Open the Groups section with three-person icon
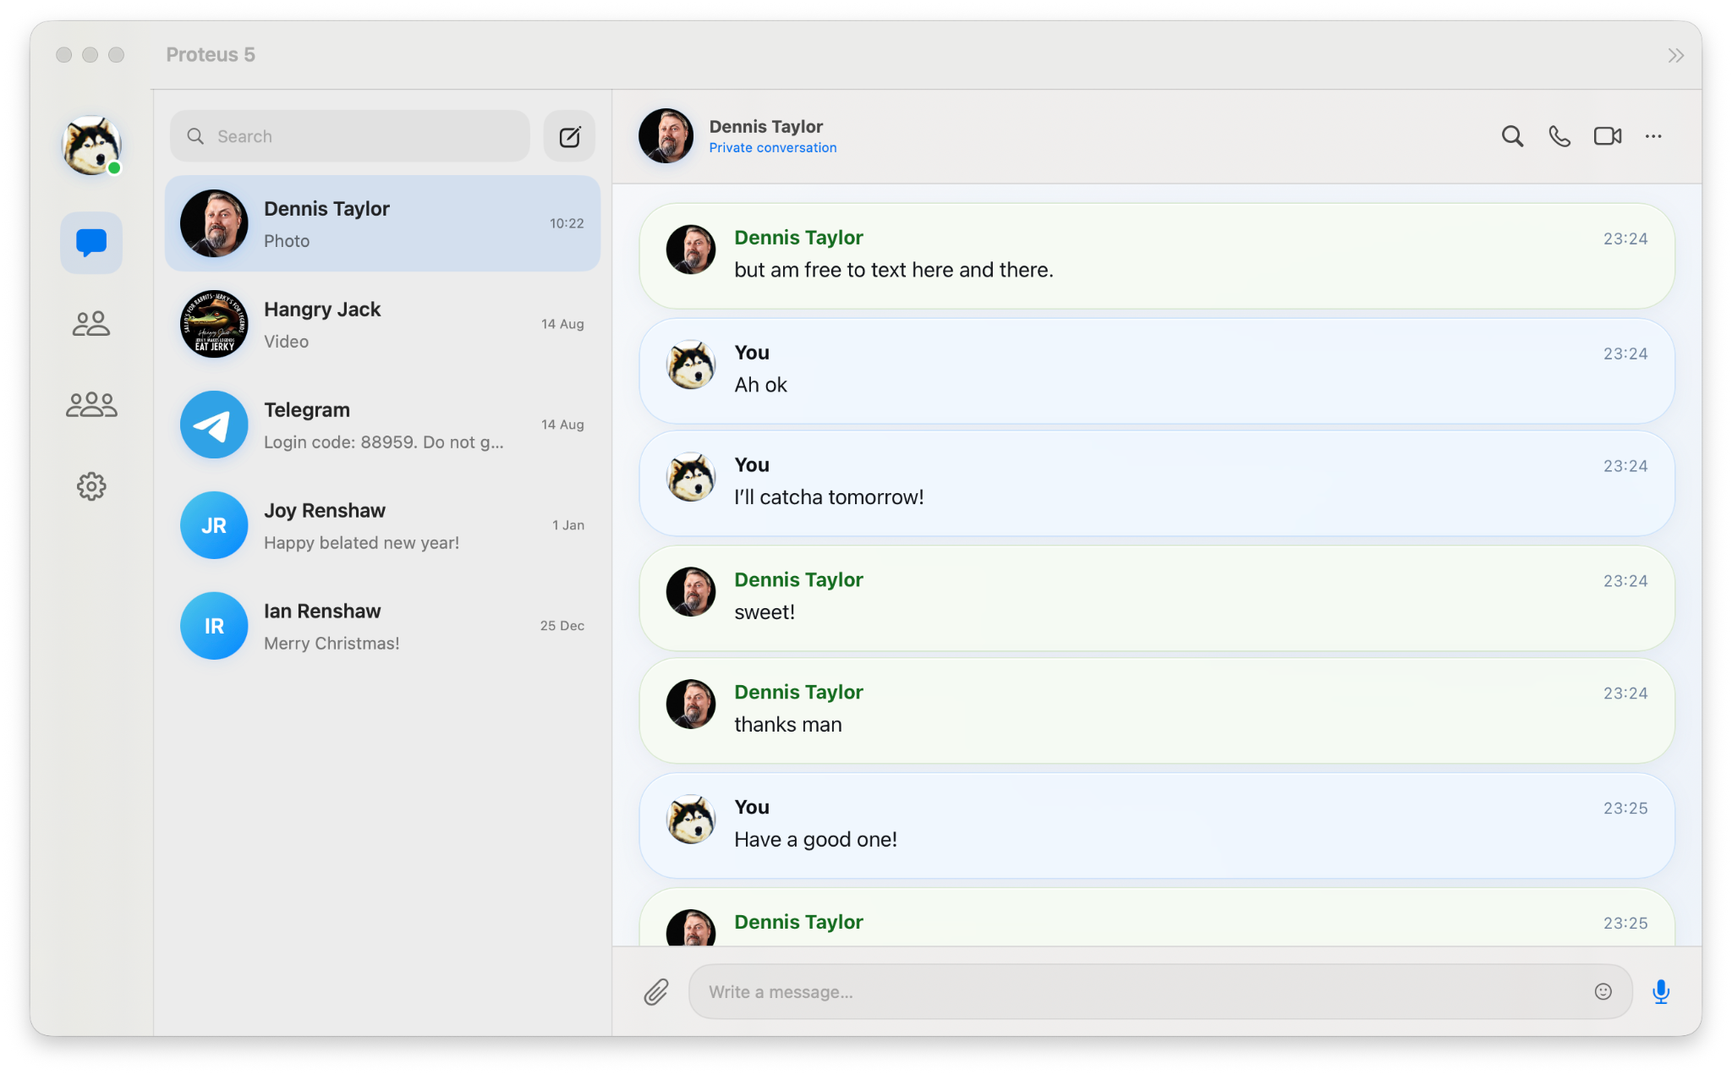This screenshot has height=1075, width=1732. [91, 404]
